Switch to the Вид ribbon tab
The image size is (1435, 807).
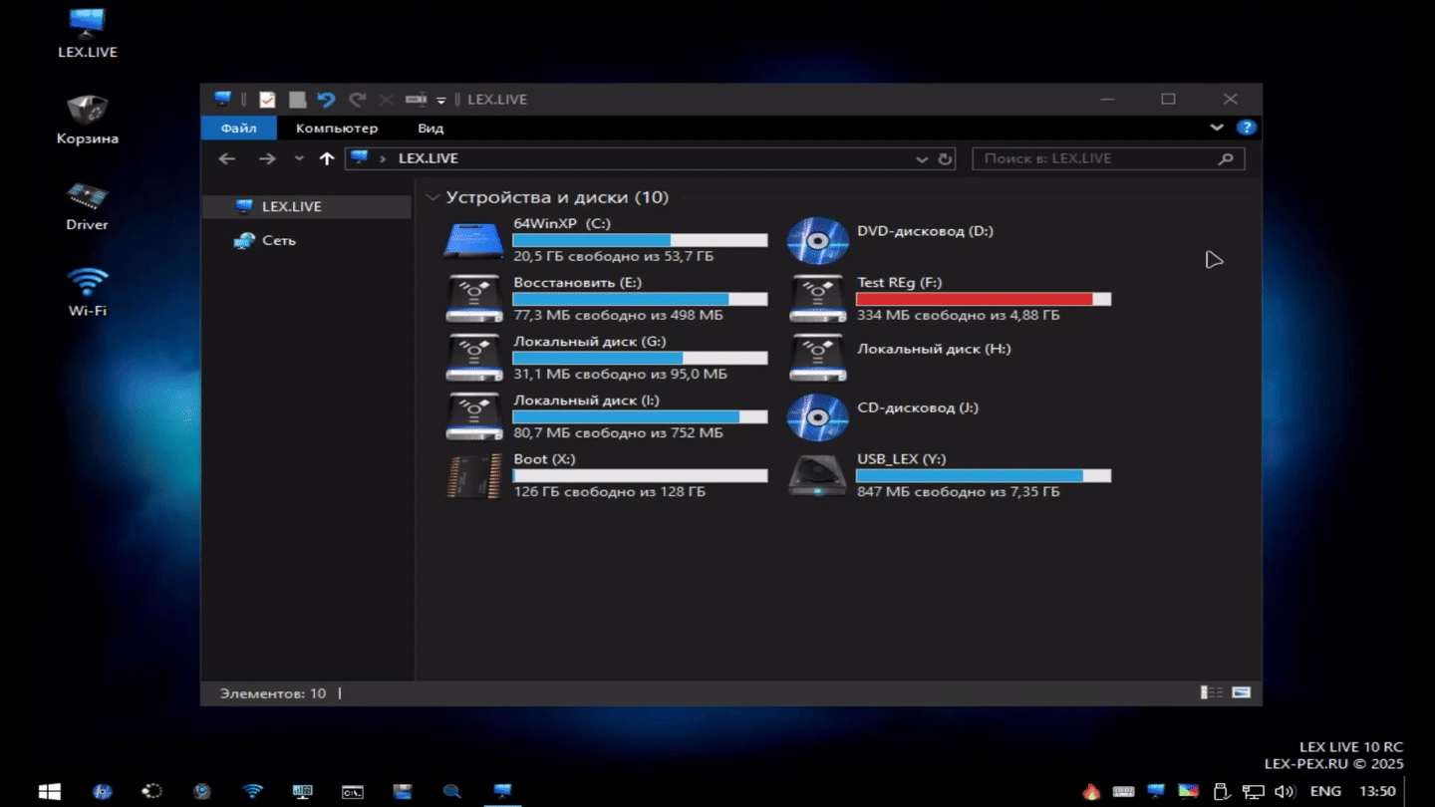tap(430, 128)
